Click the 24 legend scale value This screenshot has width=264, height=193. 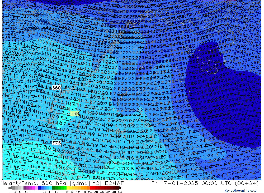[x=90, y=192]
